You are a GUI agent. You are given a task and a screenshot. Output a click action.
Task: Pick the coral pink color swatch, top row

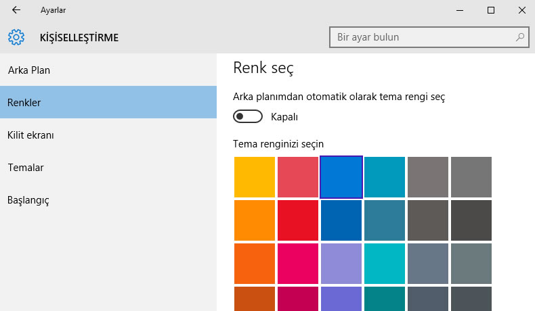click(x=298, y=177)
